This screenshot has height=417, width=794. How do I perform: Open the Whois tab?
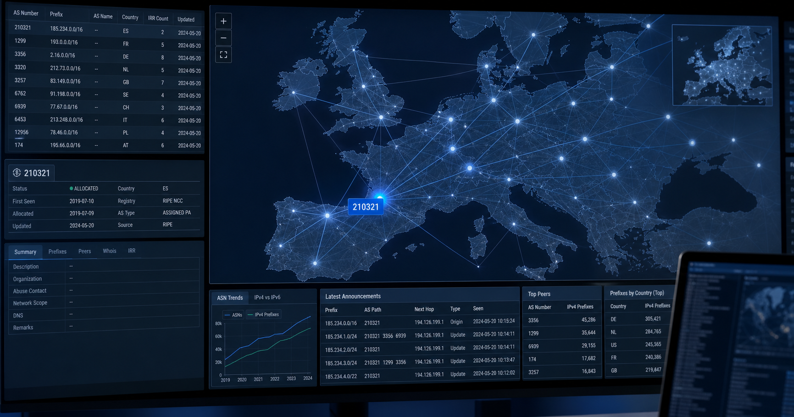point(110,251)
